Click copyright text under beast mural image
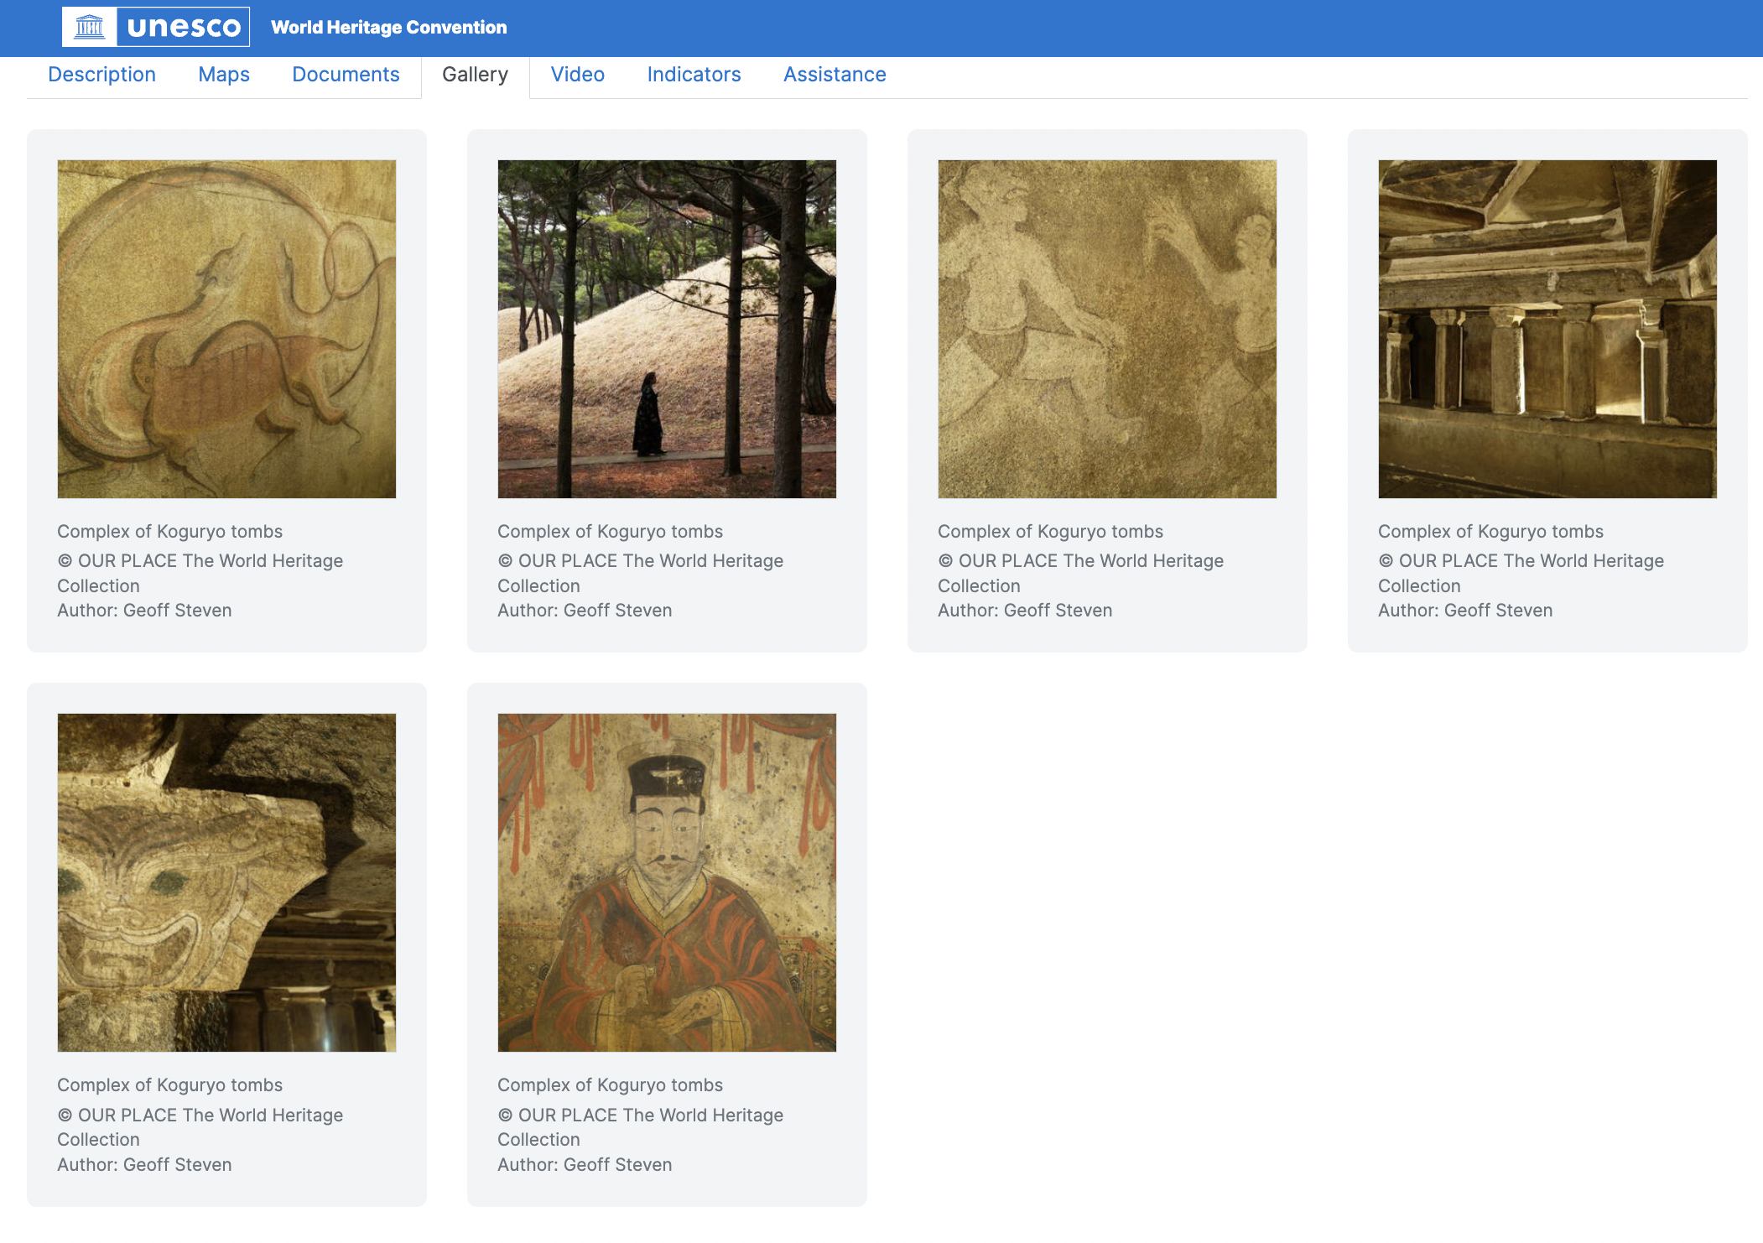Image resolution: width=1763 pixels, height=1243 pixels. point(200,573)
